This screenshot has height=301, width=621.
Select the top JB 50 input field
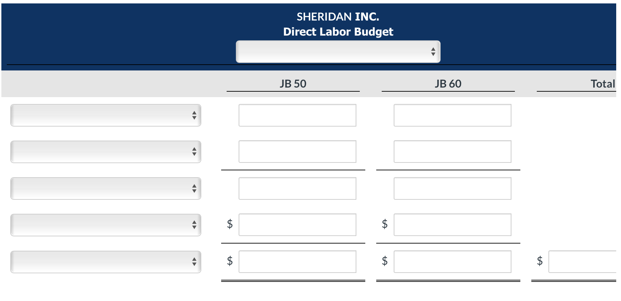point(297,115)
